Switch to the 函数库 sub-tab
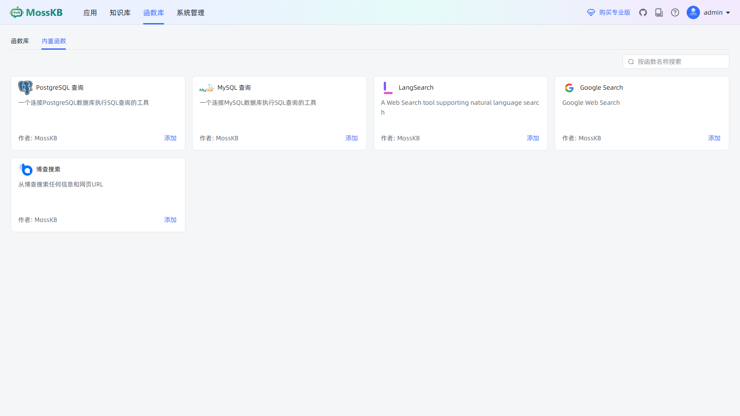This screenshot has width=740, height=416. coord(20,41)
